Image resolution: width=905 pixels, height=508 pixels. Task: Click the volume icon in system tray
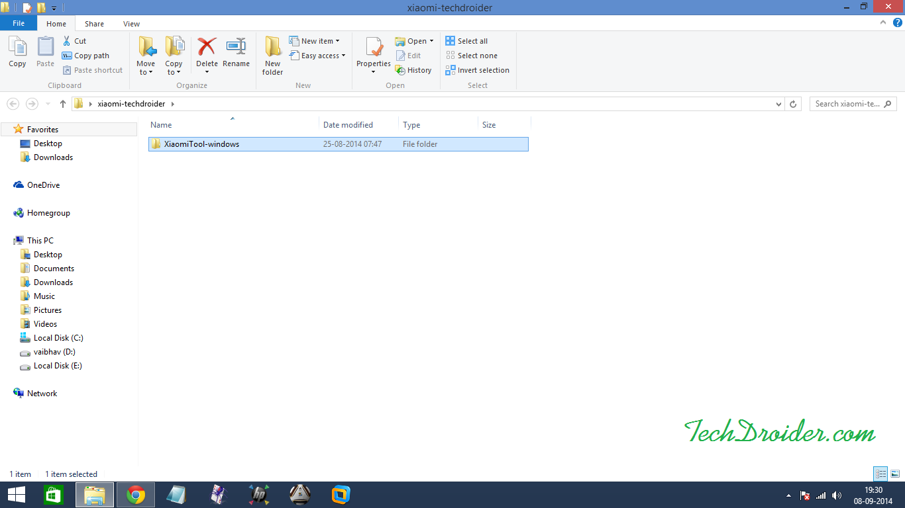pyautogui.click(x=836, y=495)
